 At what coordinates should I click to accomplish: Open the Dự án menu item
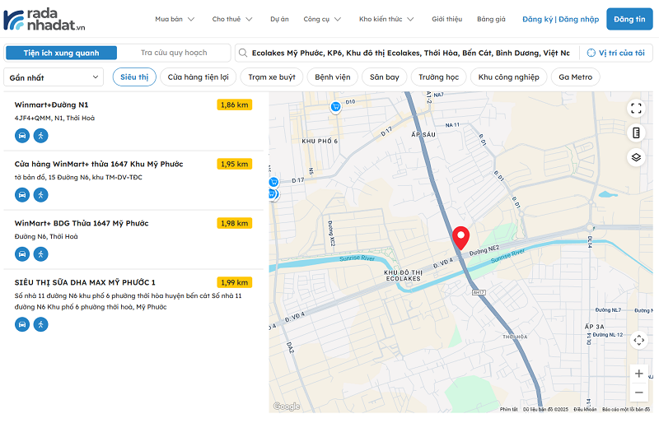point(279,19)
